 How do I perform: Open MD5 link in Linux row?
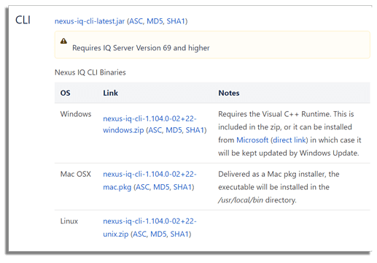pos(158,234)
